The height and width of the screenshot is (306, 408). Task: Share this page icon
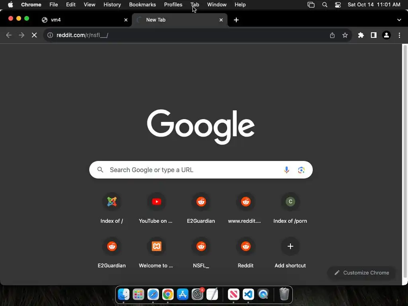pos(332,35)
